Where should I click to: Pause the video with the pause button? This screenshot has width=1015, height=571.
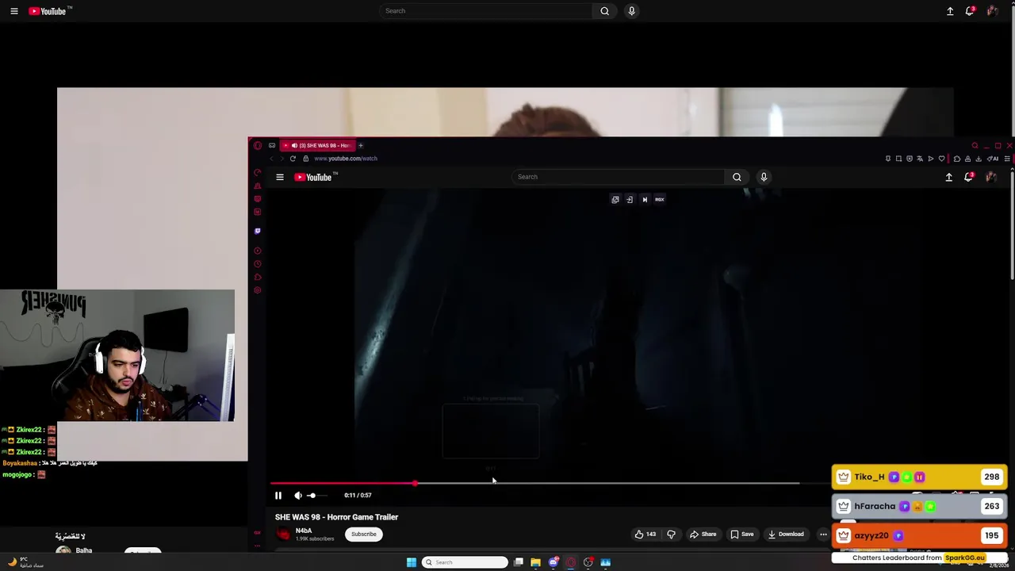click(278, 496)
